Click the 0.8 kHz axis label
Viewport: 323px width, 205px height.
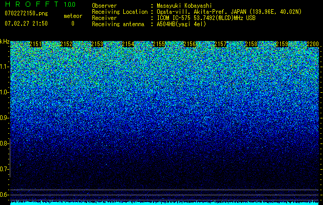tap(5, 143)
